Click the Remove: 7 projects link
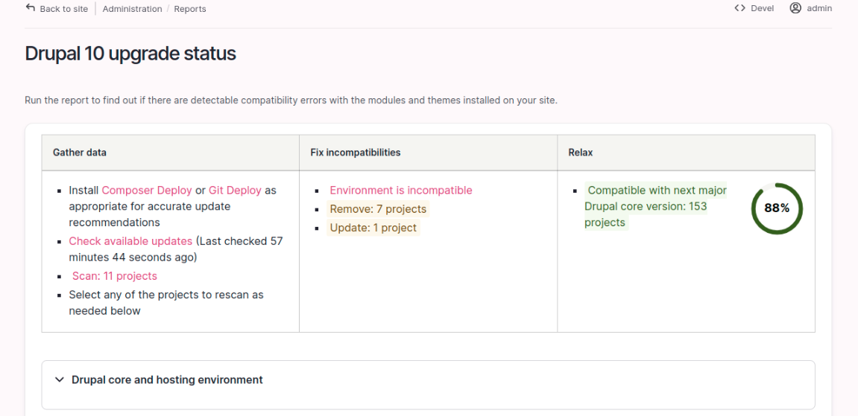The width and height of the screenshot is (858, 416). click(378, 209)
